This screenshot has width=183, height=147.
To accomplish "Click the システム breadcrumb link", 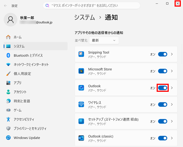I will coord(85,18).
